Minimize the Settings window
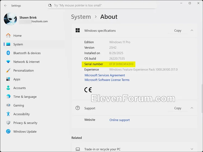The height and width of the screenshot is (152, 203). [x=181, y=3]
